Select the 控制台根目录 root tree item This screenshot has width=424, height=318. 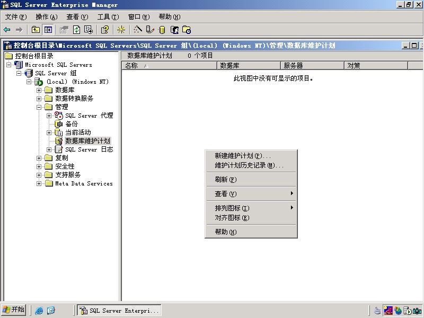34,56
